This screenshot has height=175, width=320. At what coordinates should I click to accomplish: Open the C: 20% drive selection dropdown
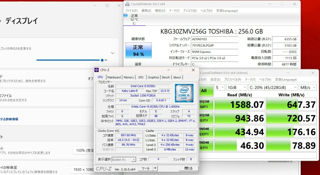pyautogui.click(x=273, y=87)
